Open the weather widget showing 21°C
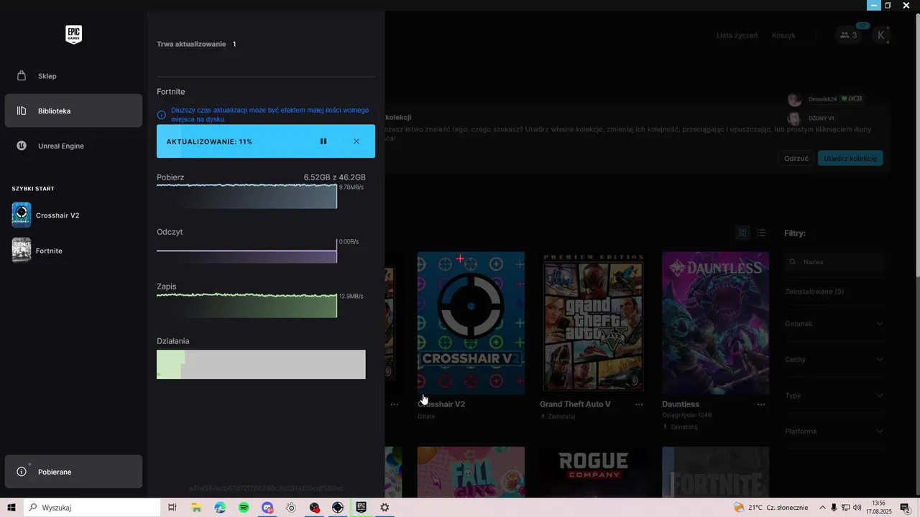This screenshot has height=517, width=920. tap(770, 508)
